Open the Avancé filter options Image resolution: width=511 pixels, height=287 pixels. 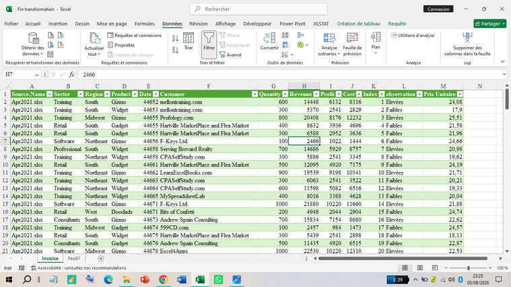(230, 54)
